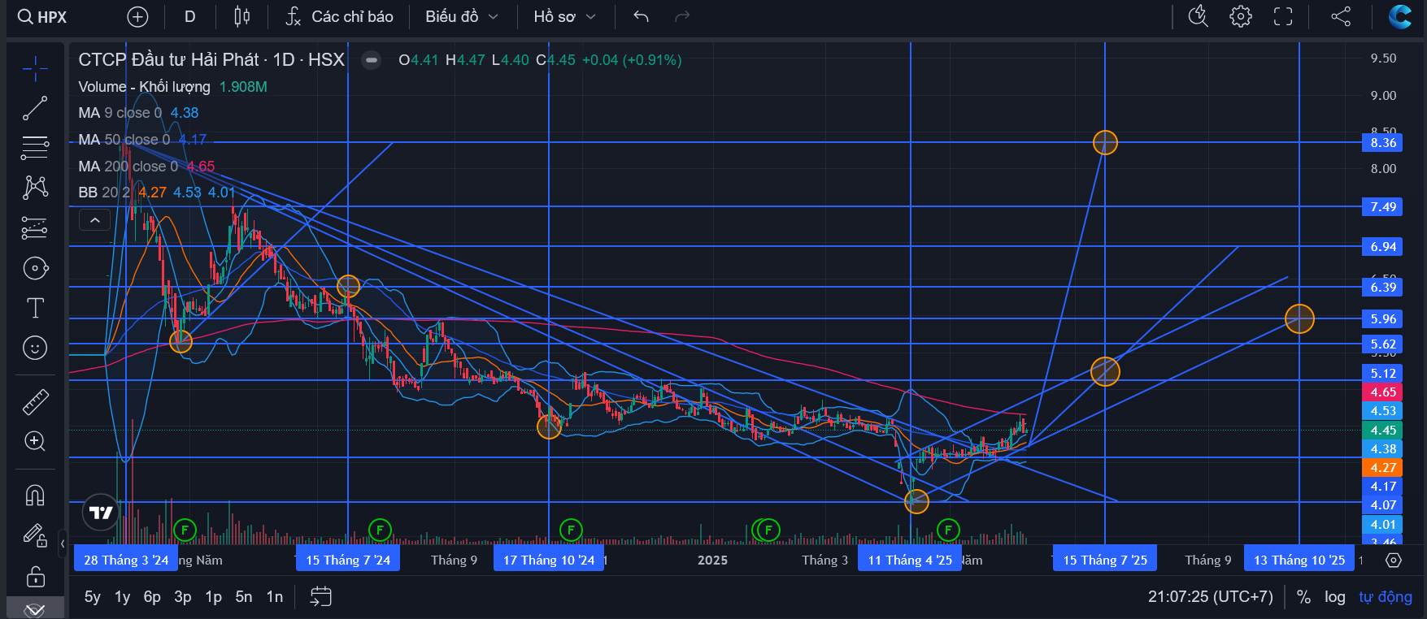1427x619 pixels.
Task: Open chart settings gear in top toolbar
Action: click(x=1241, y=17)
